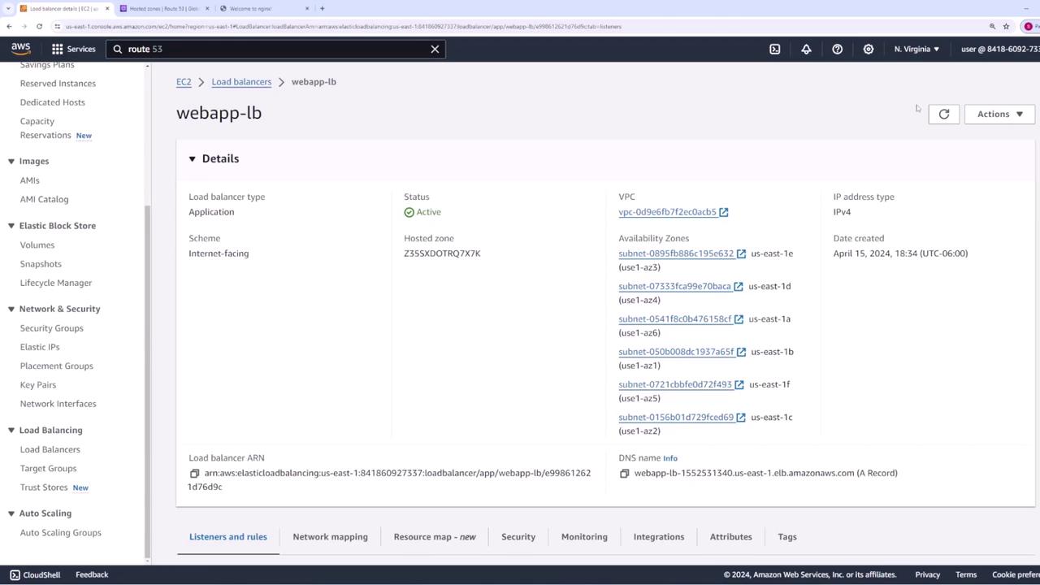Open external icon for subnet-07333fca99e70baca
This screenshot has width=1040, height=585.
click(739, 286)
